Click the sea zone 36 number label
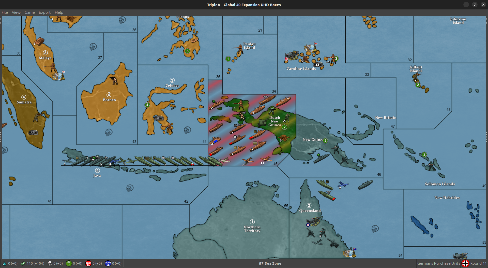The image size is (488, 268). 134,30
